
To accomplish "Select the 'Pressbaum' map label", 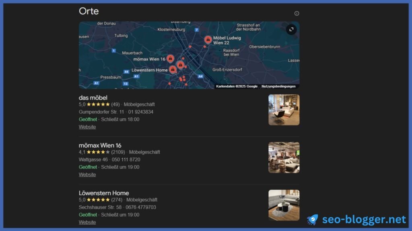I will 111,77.
